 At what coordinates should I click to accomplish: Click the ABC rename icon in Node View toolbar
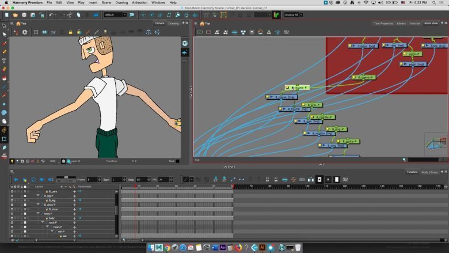(x=286, y=32)
